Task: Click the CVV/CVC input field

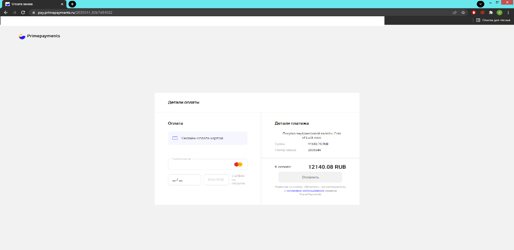Action: [x=216, y=180]
